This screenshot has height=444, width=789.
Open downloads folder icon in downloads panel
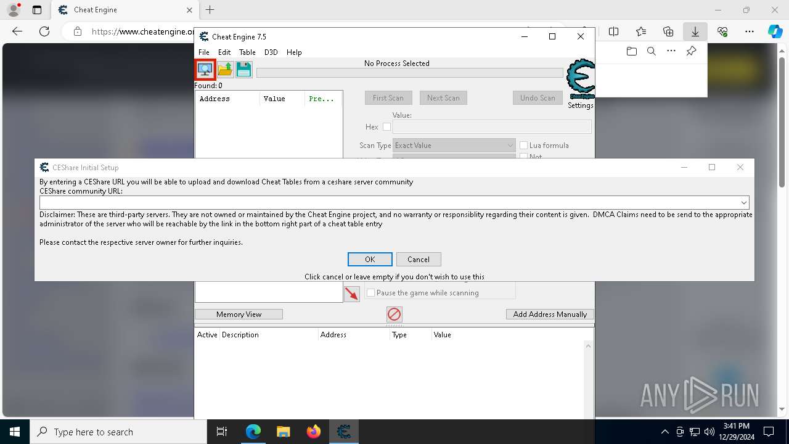point(631,51)
